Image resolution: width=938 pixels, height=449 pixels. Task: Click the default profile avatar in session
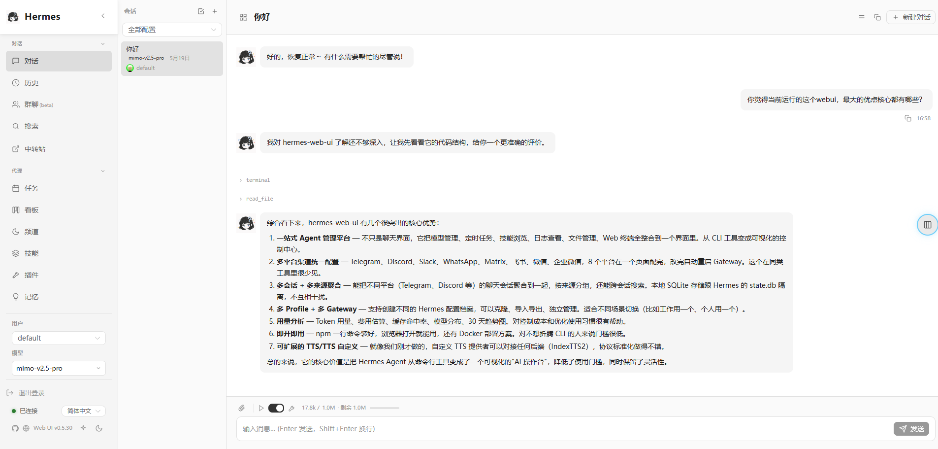(x=130, y=68)
